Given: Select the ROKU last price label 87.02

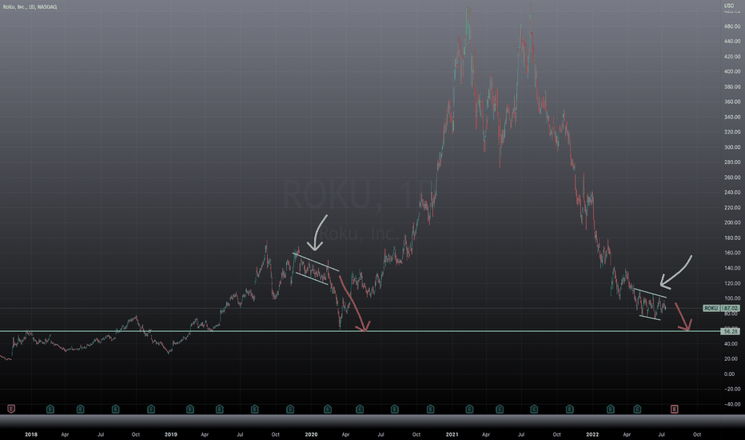Looking at the screenshot, I should click(721, 308).
